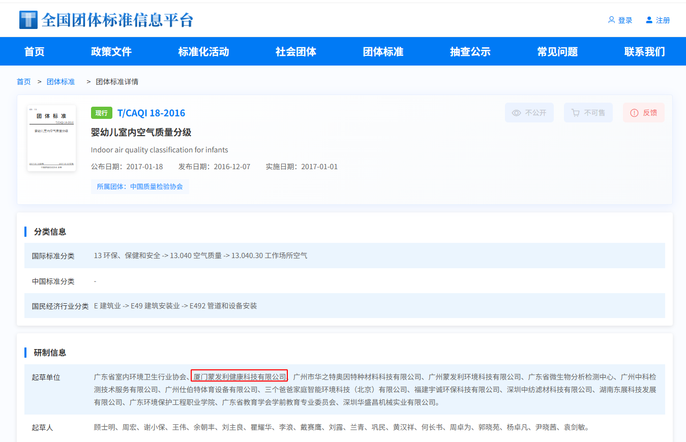Viewport: 686px width, 442px height.
Task: Click the 全国团体标准信息平台 site title
Action: 117,20
